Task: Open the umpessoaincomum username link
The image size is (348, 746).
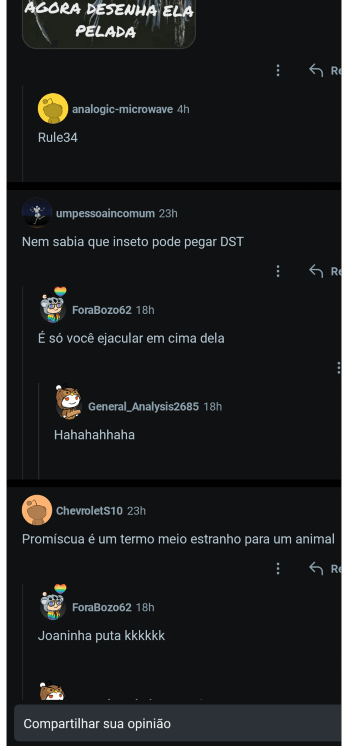Action: pyautogui.click(x=105, y=213)
